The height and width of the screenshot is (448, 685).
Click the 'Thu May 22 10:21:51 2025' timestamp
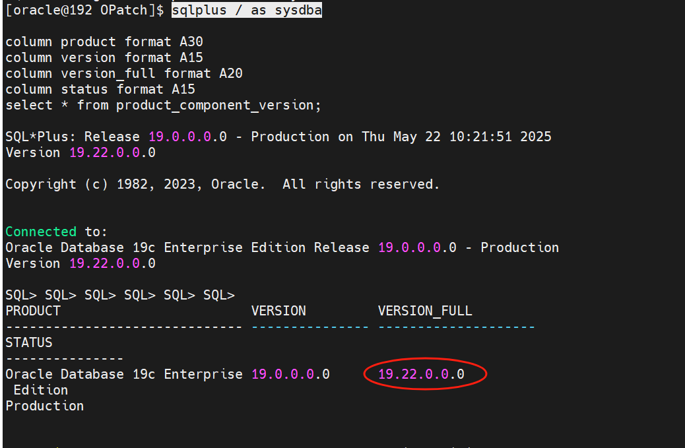457,137
